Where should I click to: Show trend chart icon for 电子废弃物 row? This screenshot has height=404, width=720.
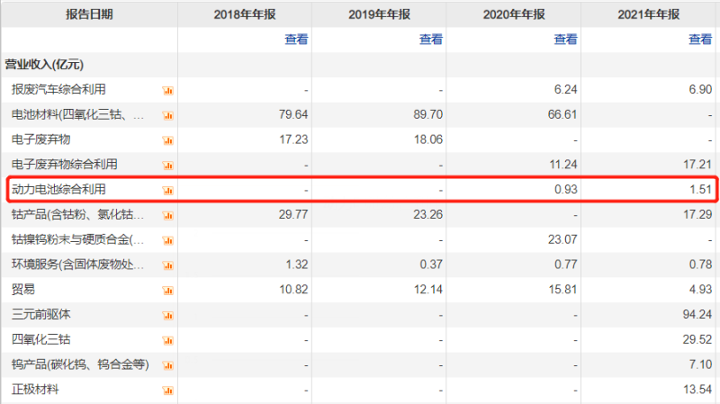point(167,140)
